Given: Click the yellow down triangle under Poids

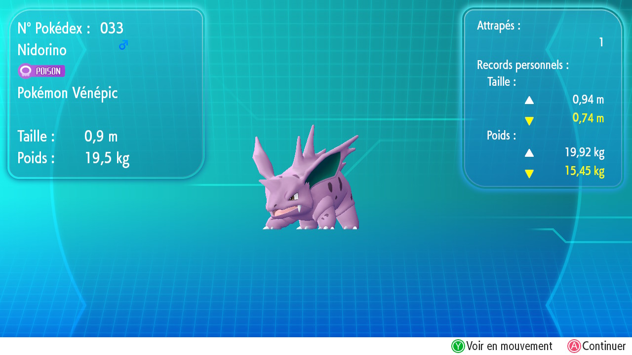Looking at the screenshot, I should pyautogui.click(x=529, y=174).
